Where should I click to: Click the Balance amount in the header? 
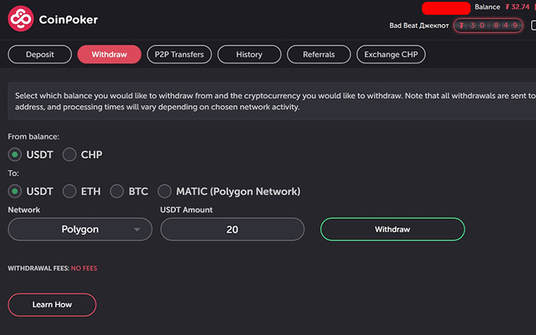tap(517, 7)
